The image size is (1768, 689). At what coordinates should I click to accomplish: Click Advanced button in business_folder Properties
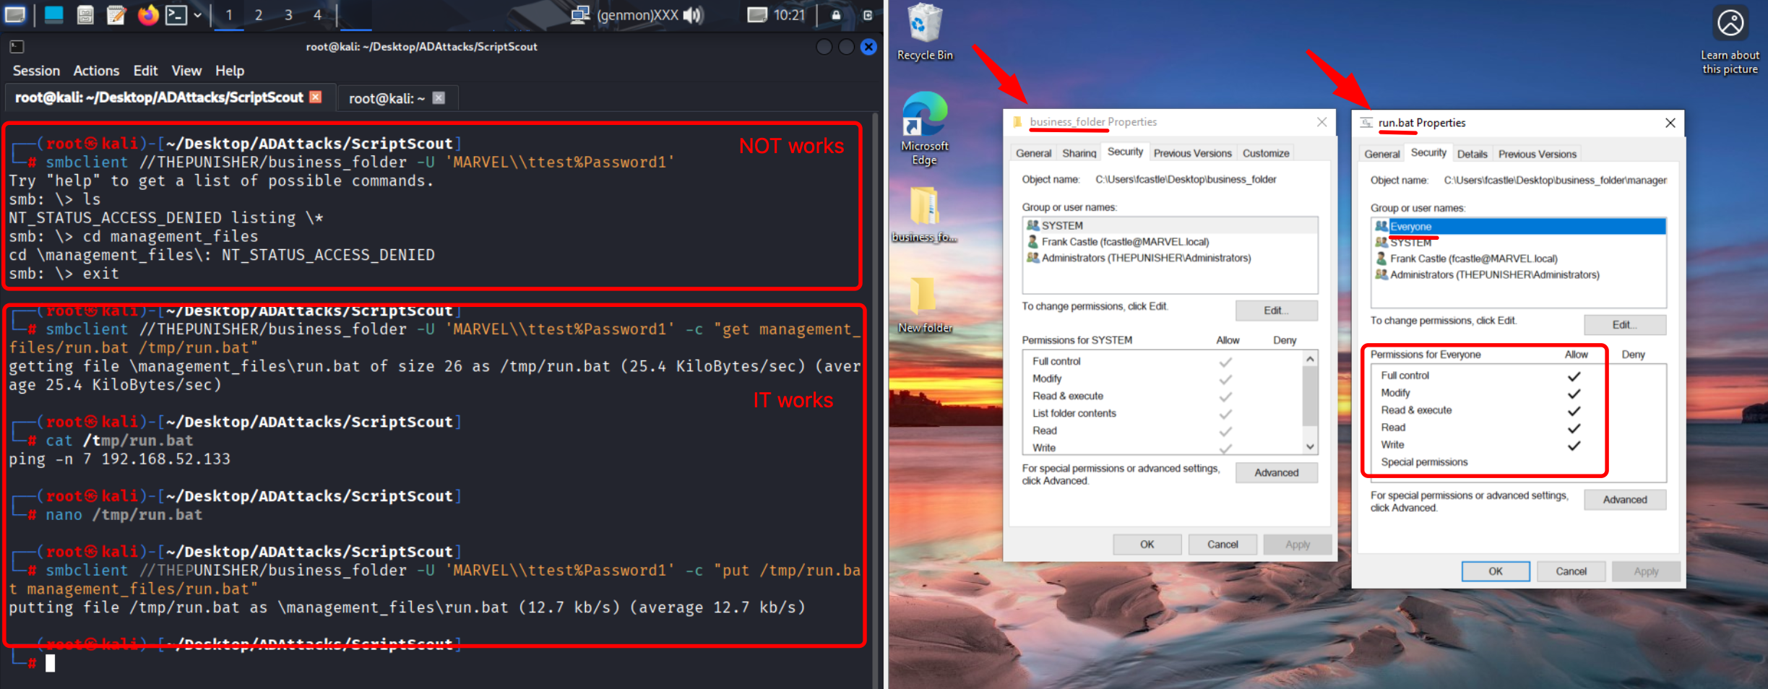(x=1276, y=473)
